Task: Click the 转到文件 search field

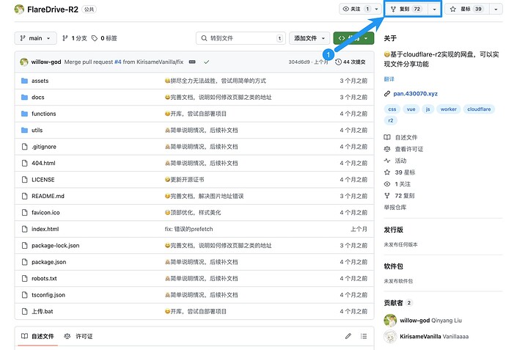Action: [241, 38]
